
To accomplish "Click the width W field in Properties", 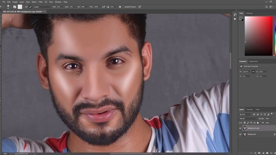I will click(246, 72).
